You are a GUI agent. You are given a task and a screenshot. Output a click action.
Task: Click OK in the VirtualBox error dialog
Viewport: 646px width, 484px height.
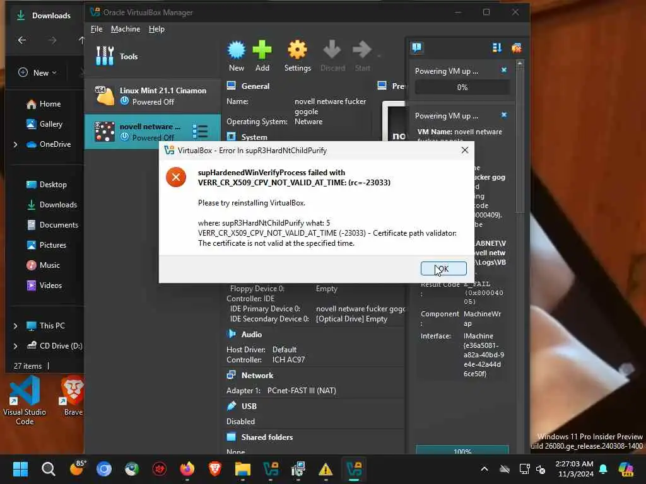(x=443, y=268)
